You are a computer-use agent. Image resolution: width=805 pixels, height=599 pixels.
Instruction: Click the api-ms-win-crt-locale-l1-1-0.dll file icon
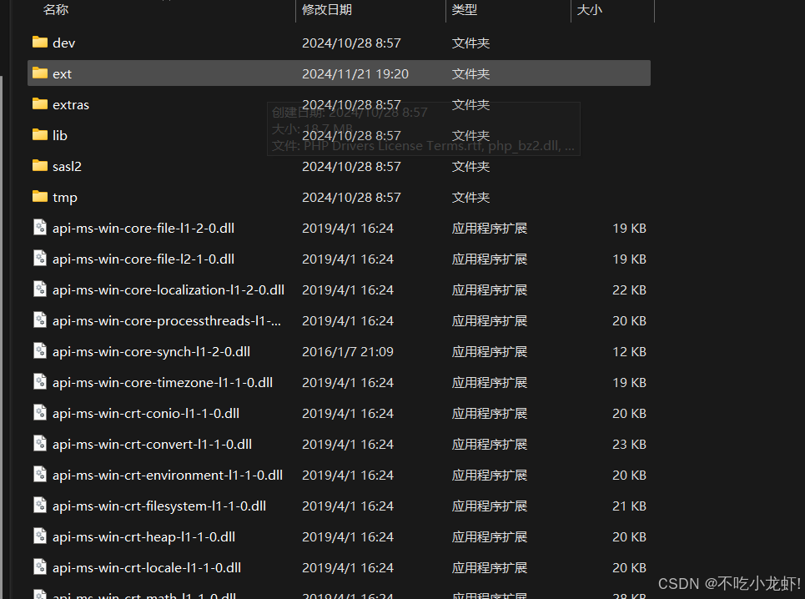(39, 567)
